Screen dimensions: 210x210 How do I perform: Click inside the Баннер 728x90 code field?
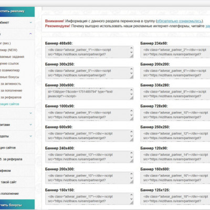tap(175, 115)
